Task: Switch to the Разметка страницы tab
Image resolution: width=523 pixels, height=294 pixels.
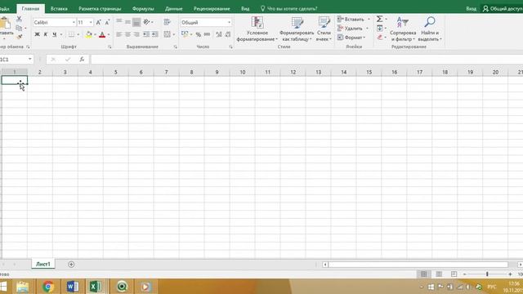Action: 100,9
